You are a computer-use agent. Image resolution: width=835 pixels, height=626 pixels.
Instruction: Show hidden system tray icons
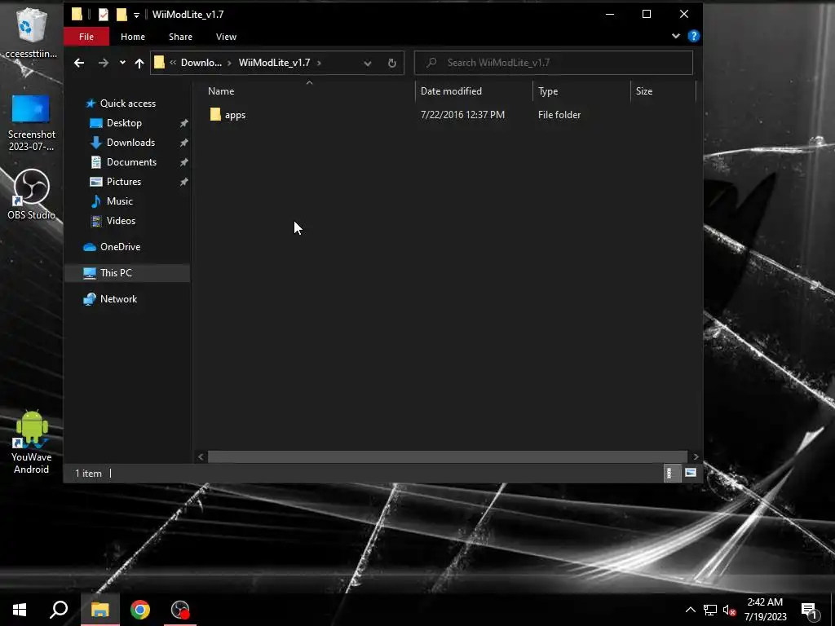pyautogui.click(x=690, y=610)
